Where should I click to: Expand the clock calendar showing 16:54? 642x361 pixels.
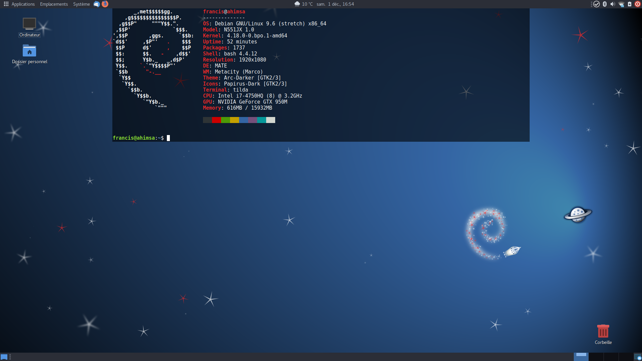(335, 4)
